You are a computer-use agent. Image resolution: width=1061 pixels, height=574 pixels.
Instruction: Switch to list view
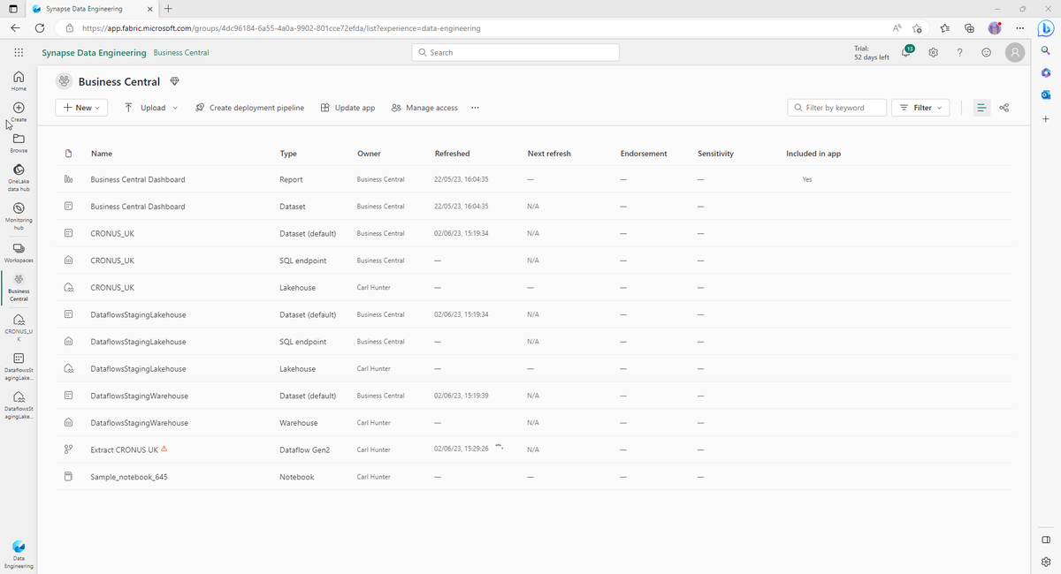pos(981,108)
